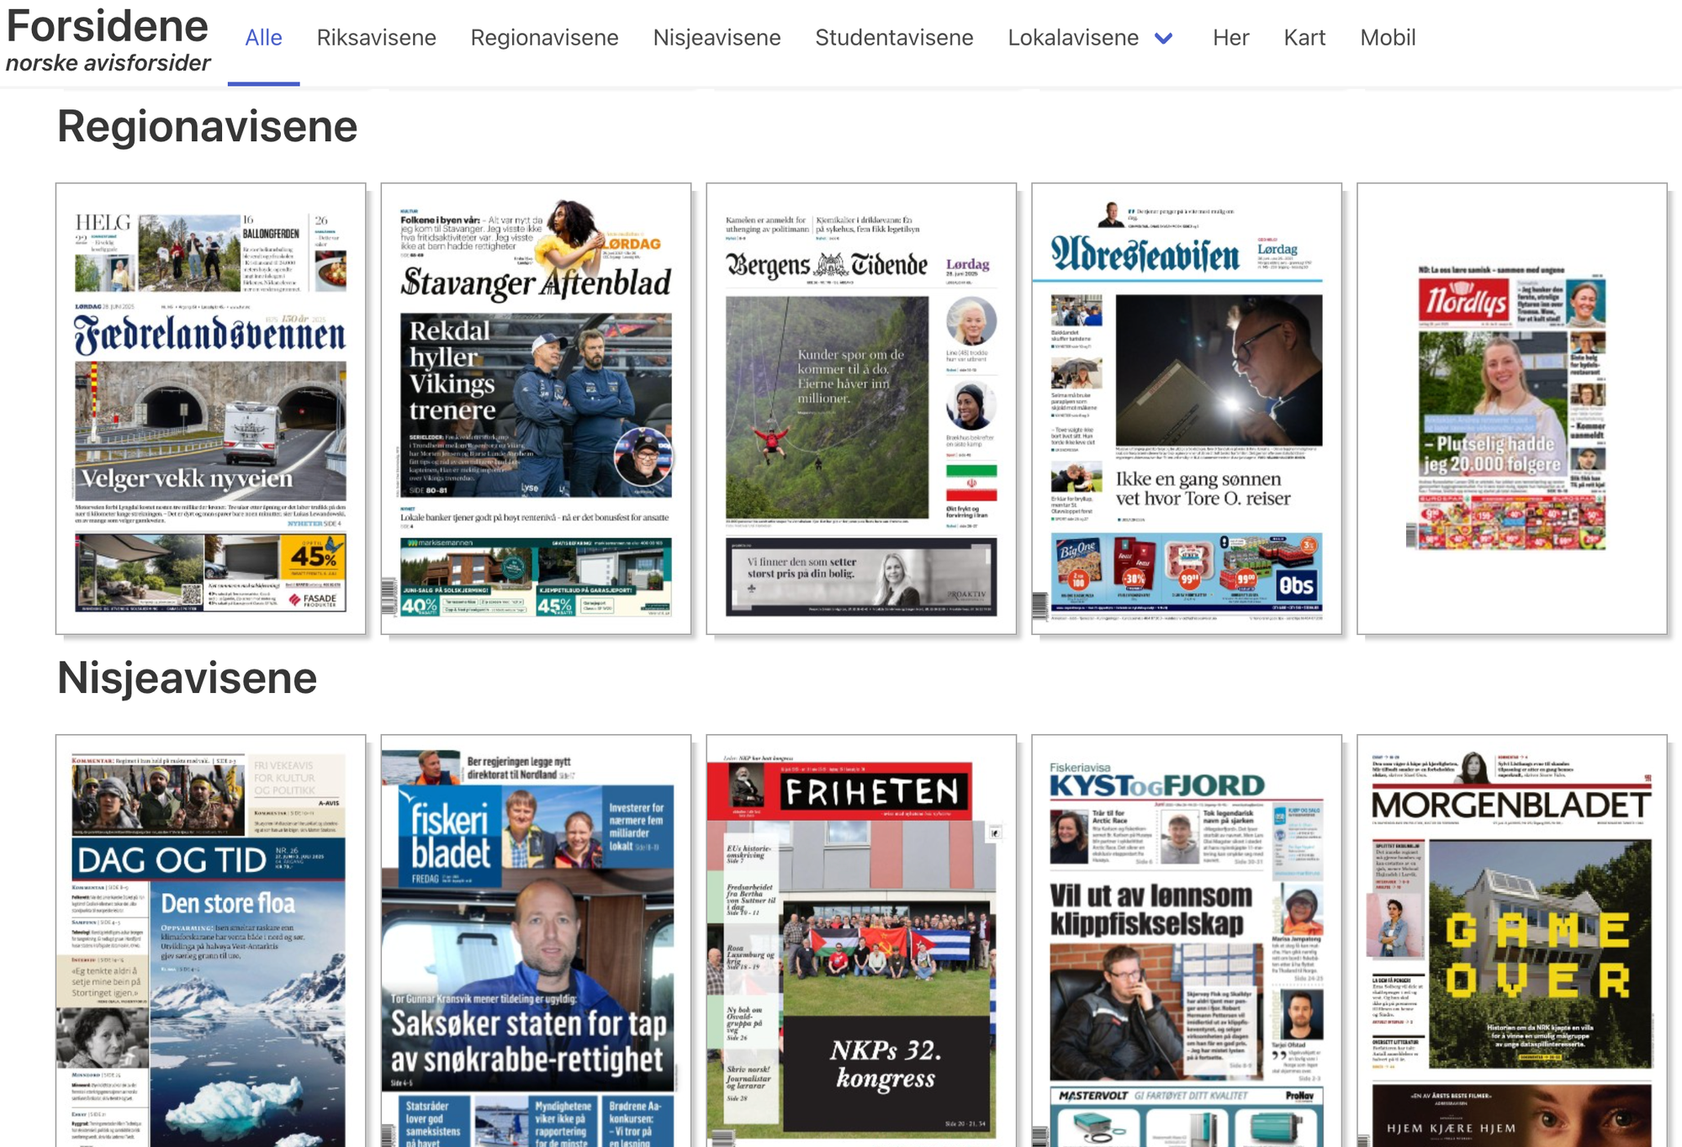1682x1147 pixels.
Task: Open the Studentavisene tab
Action: pyautogui.click(x=894, y=38)
